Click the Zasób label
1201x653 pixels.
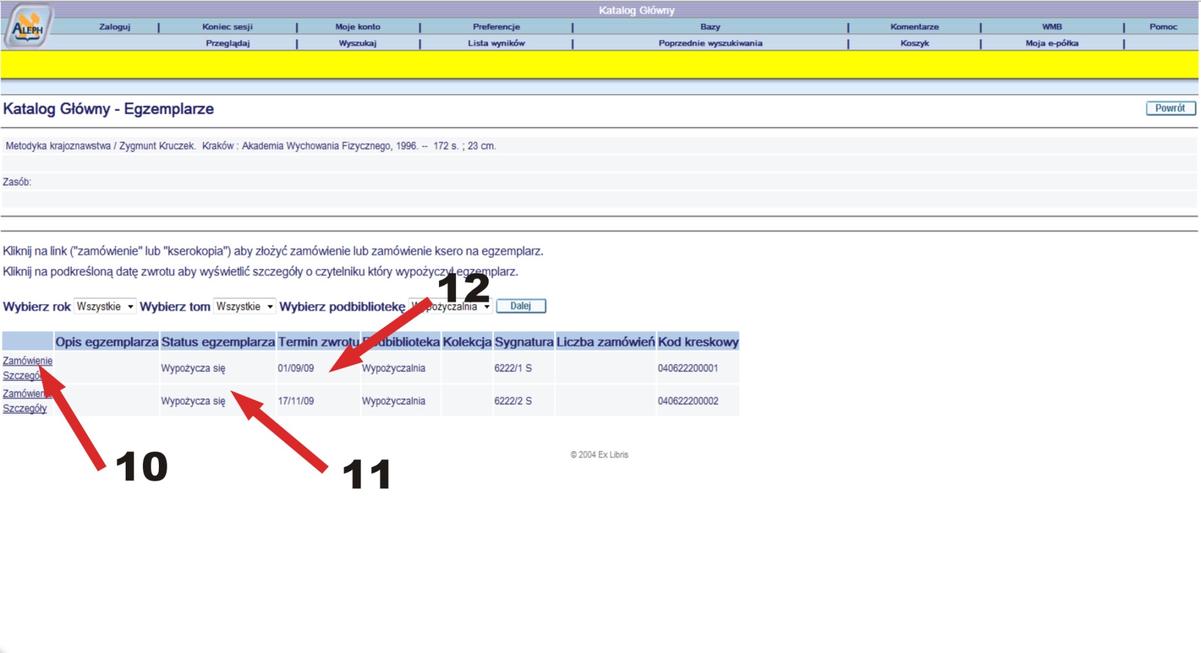click(17, 181)
